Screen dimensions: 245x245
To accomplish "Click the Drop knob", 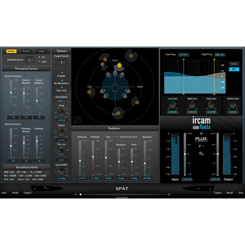I will [x=61, y=113].
